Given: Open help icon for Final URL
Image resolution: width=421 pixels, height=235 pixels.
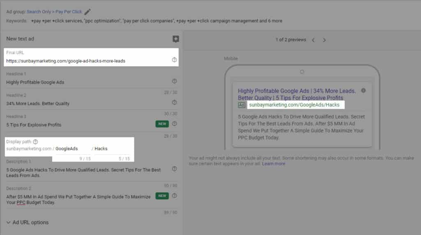Looking at the screenshot, I should click(174, 60).
